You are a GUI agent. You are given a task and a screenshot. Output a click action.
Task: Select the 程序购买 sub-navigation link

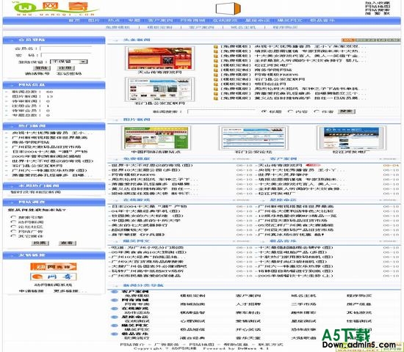click(x=285, y=27)
